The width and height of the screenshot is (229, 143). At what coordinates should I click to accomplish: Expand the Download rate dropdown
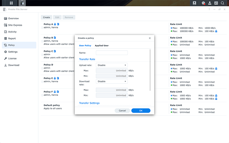[x=111, y=81]
